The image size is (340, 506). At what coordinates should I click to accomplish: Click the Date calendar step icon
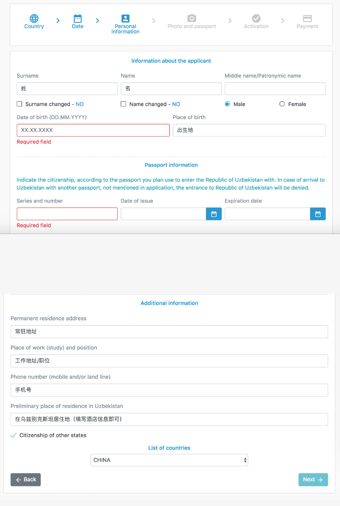pyautogui.click(x=78, y=18)
